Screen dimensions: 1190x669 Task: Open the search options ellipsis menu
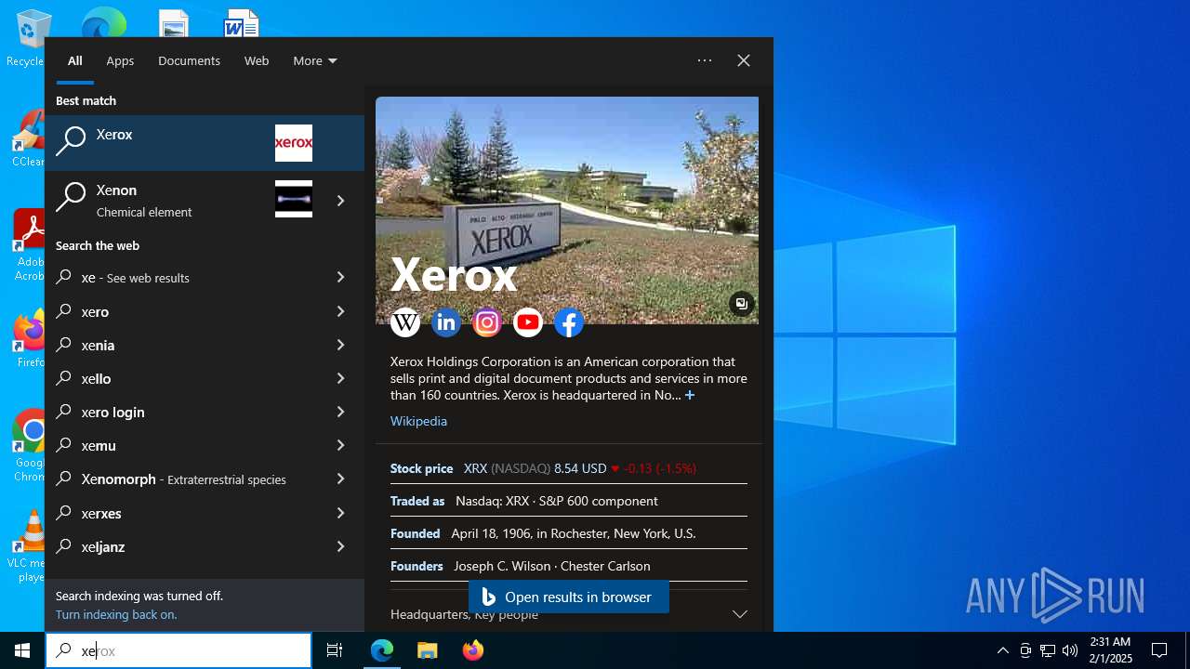705,60
